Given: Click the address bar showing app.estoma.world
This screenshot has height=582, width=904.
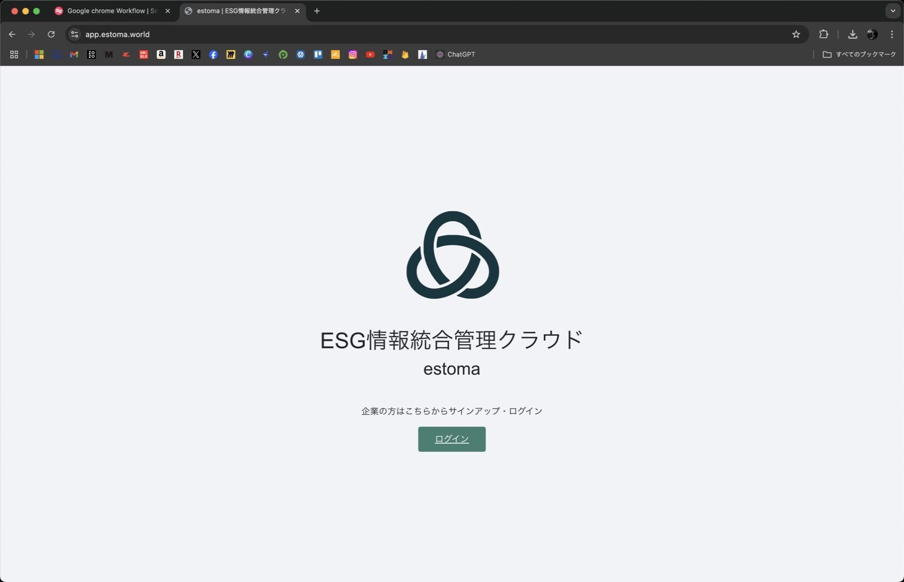Looking at the screenshot, I should point(436,34).
